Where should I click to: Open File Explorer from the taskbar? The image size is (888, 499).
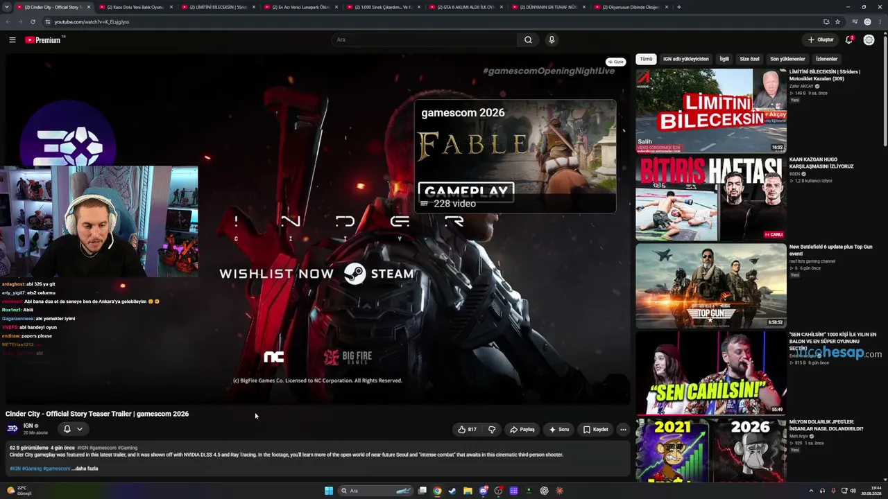(468, 491)
